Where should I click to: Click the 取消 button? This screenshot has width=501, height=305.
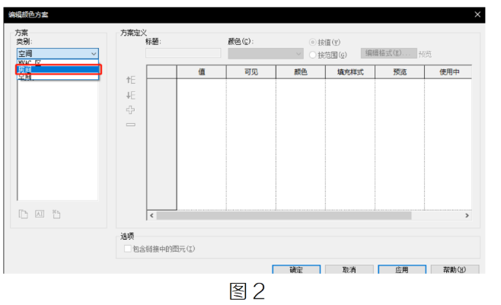click(x=349, y=269)
